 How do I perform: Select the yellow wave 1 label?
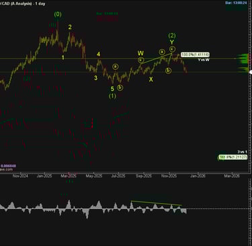[63, 58]
